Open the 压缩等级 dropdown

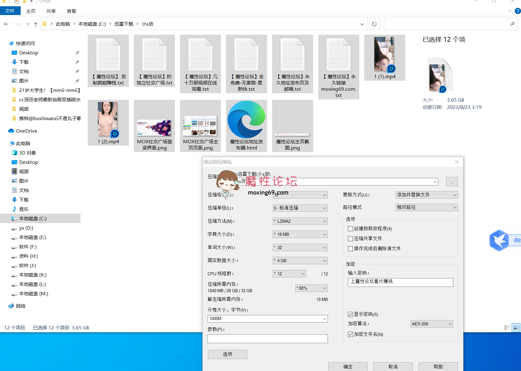tap(300, 208)
